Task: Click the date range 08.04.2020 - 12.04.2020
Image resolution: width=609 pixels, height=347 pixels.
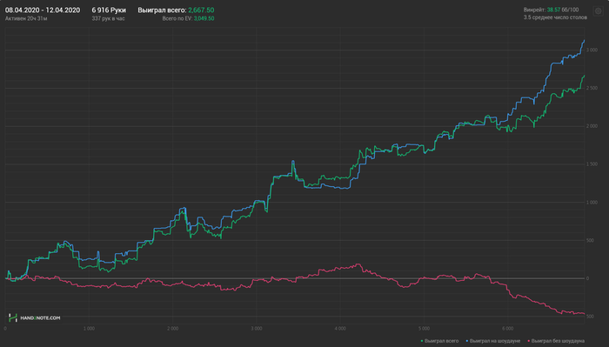Action: pyautogui.click(x=43, y=10)
